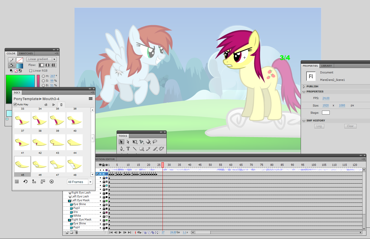Click the undo arrow icon in SGC1 panel
Image resolution: width=370 pixels, height=239 pixels.
click(25, 181)
